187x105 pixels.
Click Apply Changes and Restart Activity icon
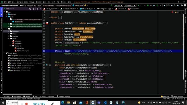pos(141,5)
